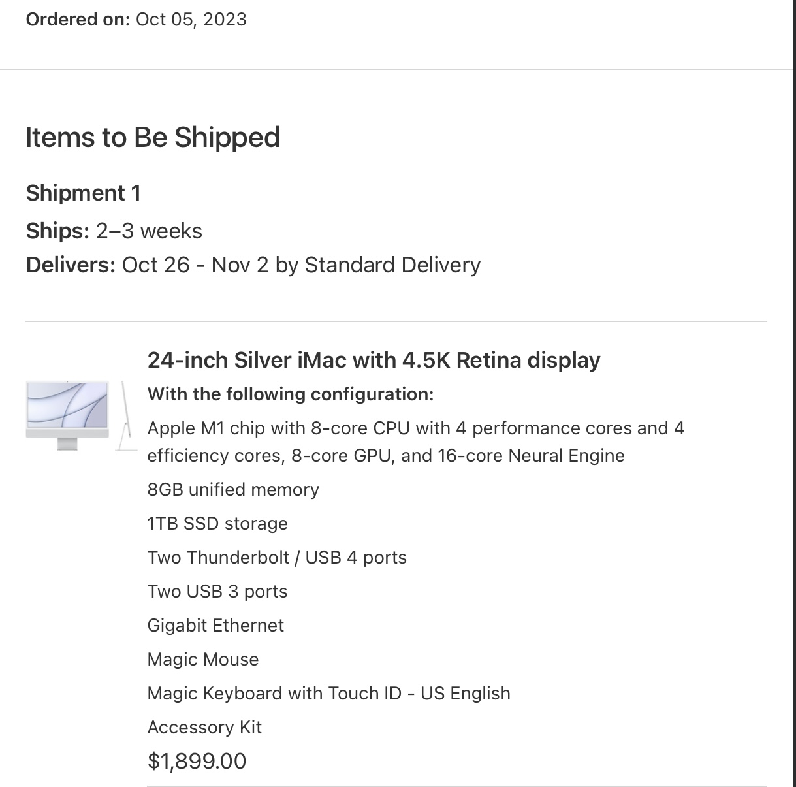
Task: Click the With the following configuration heading
Action: coord(291,394)
